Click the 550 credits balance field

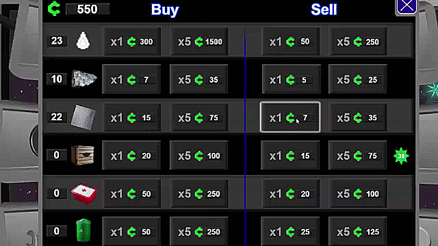point(88,9)
